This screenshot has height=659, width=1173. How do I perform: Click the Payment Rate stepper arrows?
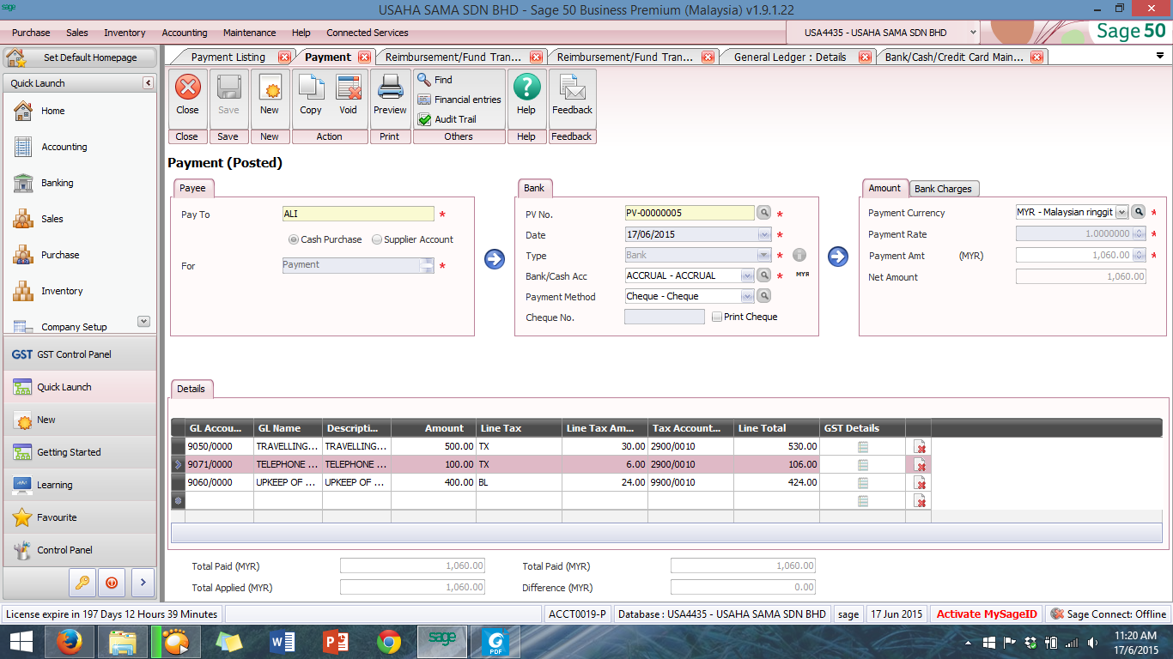coord(1140,233)
